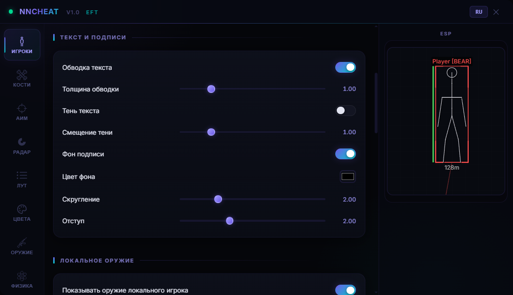Image resolution: width=513 pixels, height=295 pixels.
Task: Click the 2.00 value of Отступ
Action: 349,221
